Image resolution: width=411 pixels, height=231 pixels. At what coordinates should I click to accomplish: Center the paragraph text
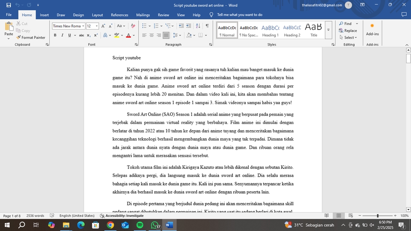click(x=152, y=35)
